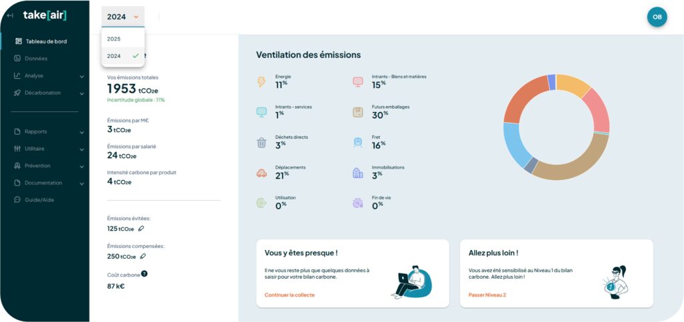Click the Énergie lightning bolt icon
This screenshot has height=322, width=684.
pos(262,81)
